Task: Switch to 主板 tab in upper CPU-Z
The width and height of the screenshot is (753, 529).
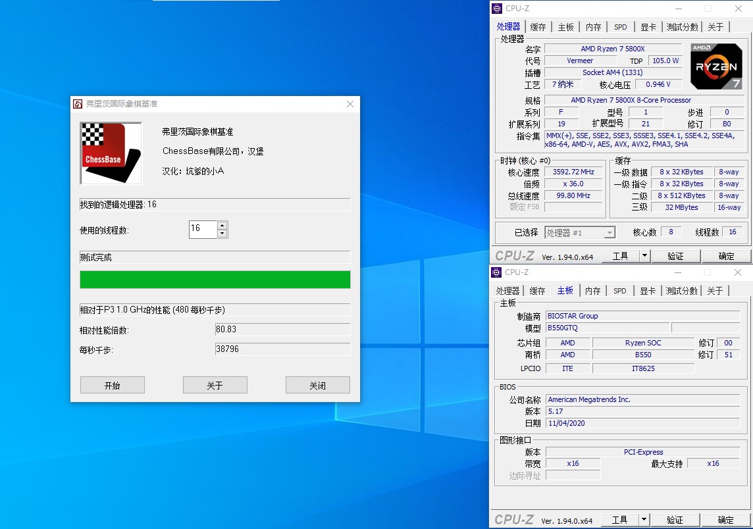Action: pyautogui.click(x=565, y=28)
